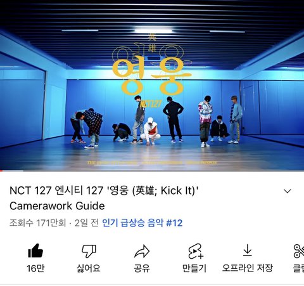Click the Camerawork Guide title line
The width and height of the screenshot is (304, 286).
57,206
